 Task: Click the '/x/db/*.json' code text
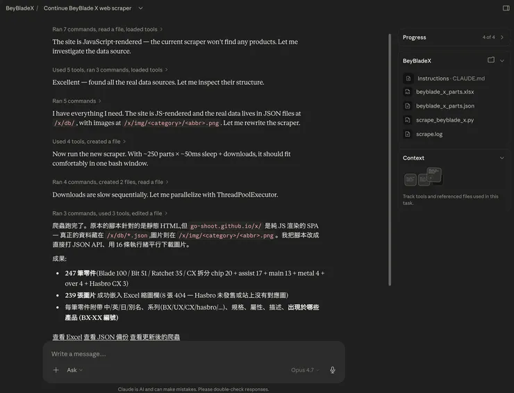pyautogui.click(x=127, y=235)
